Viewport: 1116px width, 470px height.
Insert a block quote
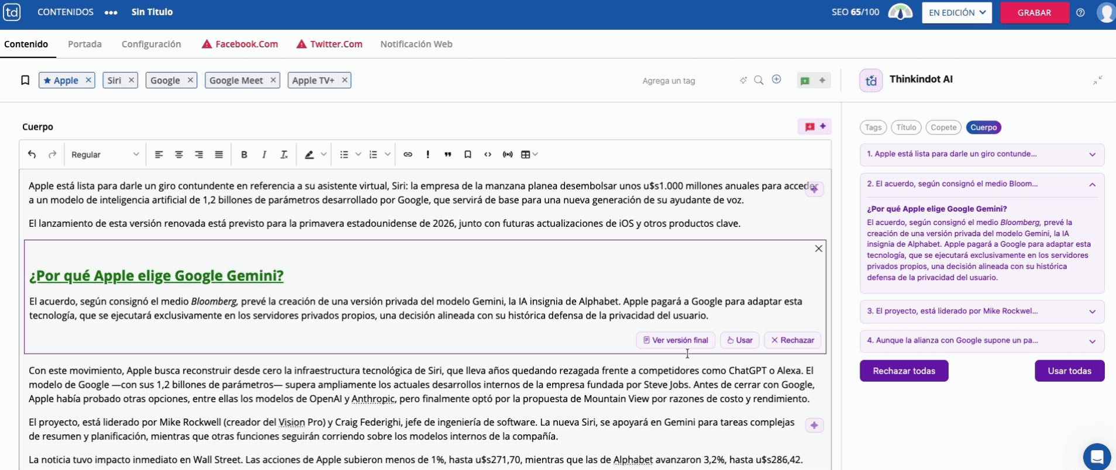coord(447,154)
